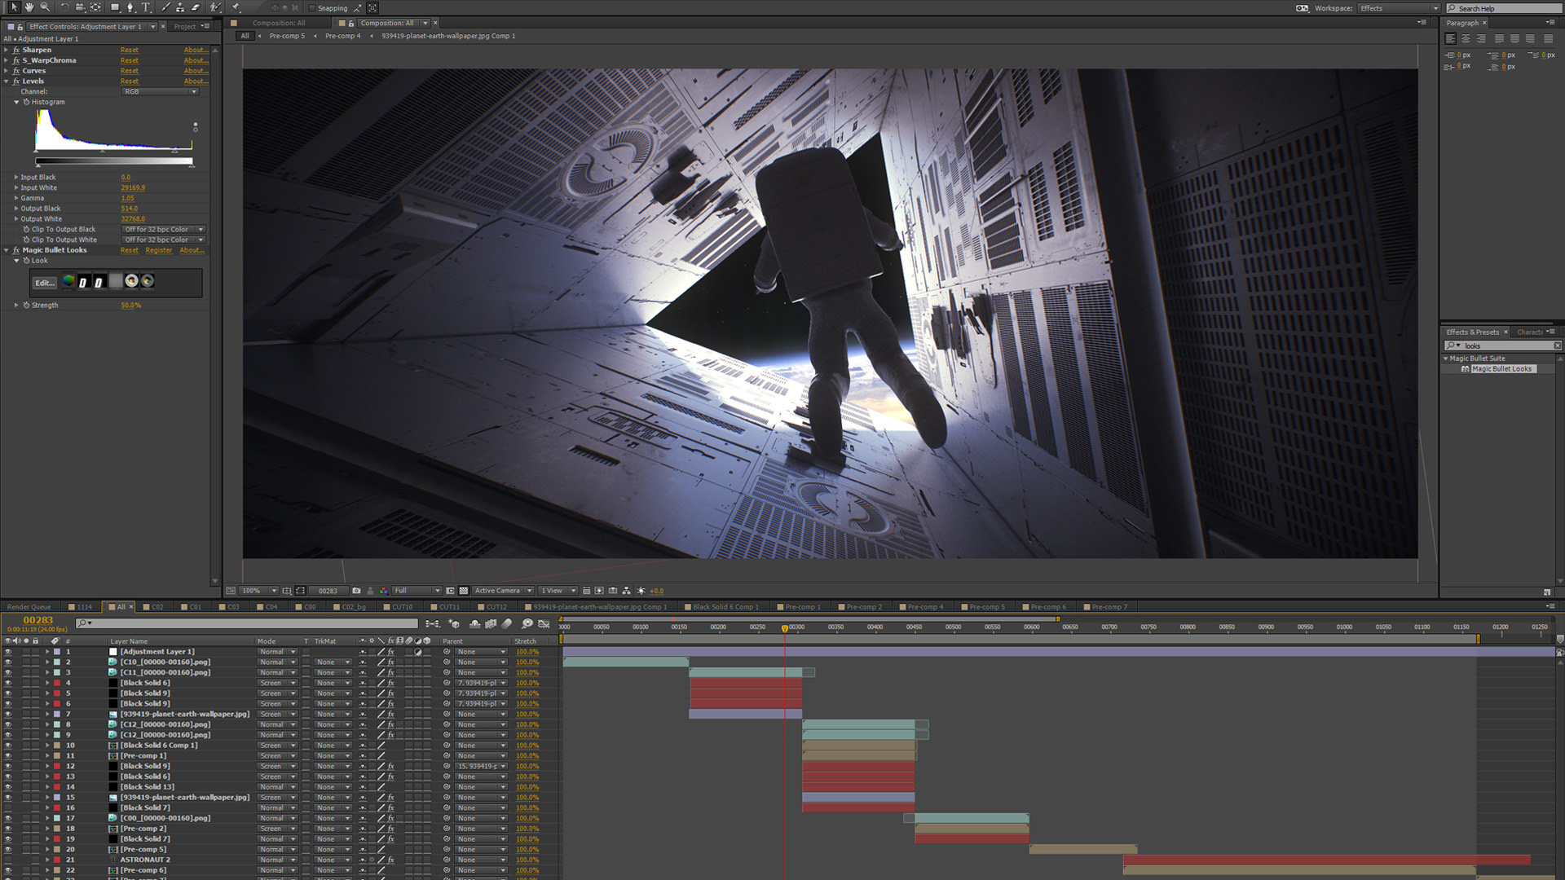The image size is (1565, 880).
Task: Toggle visibility of layer 4 Black Solid 6
Action: (x=8, y=683)
